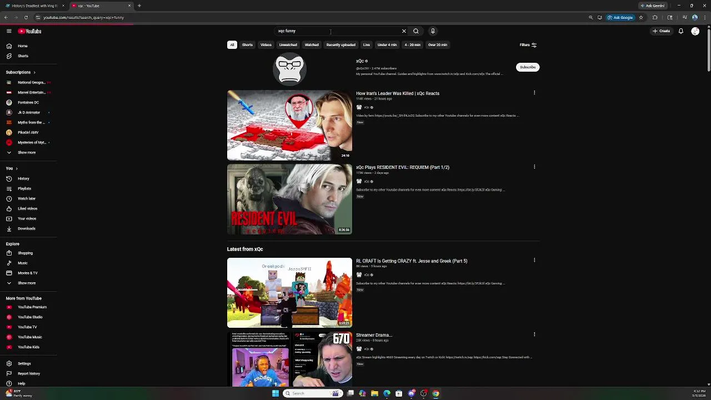The height and width of the screenshot is (400, 711).
Task: Select the Live filter chip
Action: tap(367, 45)
